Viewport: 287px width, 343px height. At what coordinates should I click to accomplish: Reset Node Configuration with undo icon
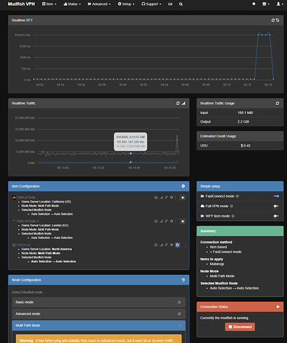(183, 280)
